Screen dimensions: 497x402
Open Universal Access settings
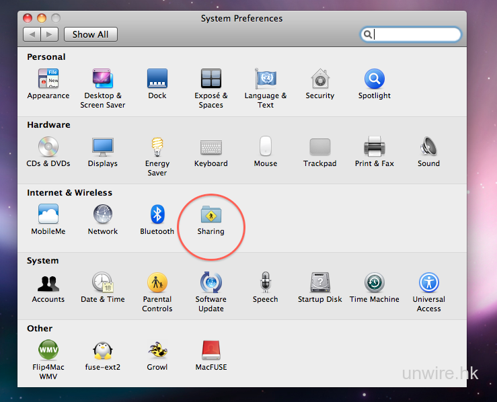428,283
